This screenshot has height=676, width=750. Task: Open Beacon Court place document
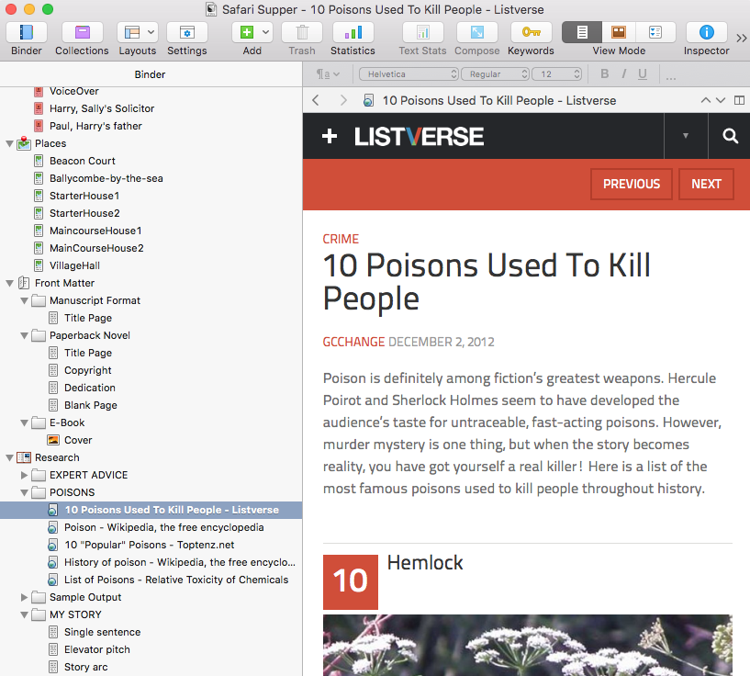coord(83,161)
